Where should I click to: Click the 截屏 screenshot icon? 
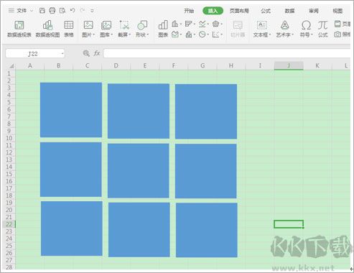(x=124, y=25)
